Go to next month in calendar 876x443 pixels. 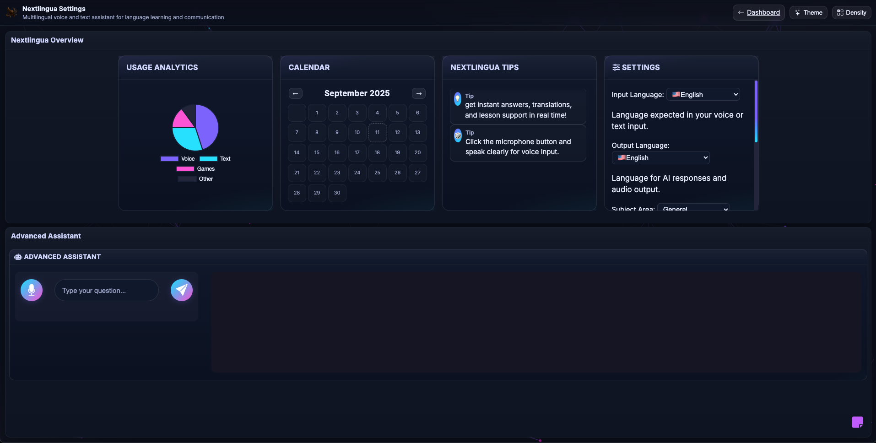coord(419,93)
